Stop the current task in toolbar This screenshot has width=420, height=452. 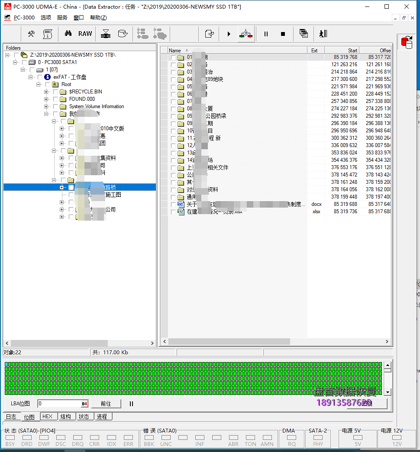283,34
